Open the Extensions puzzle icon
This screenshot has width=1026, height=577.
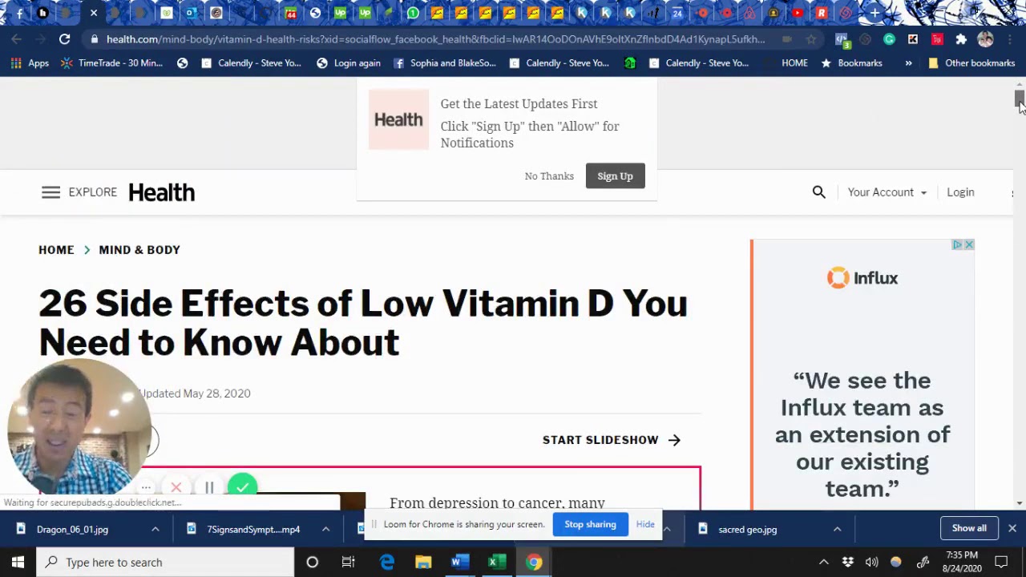point(961,39)
